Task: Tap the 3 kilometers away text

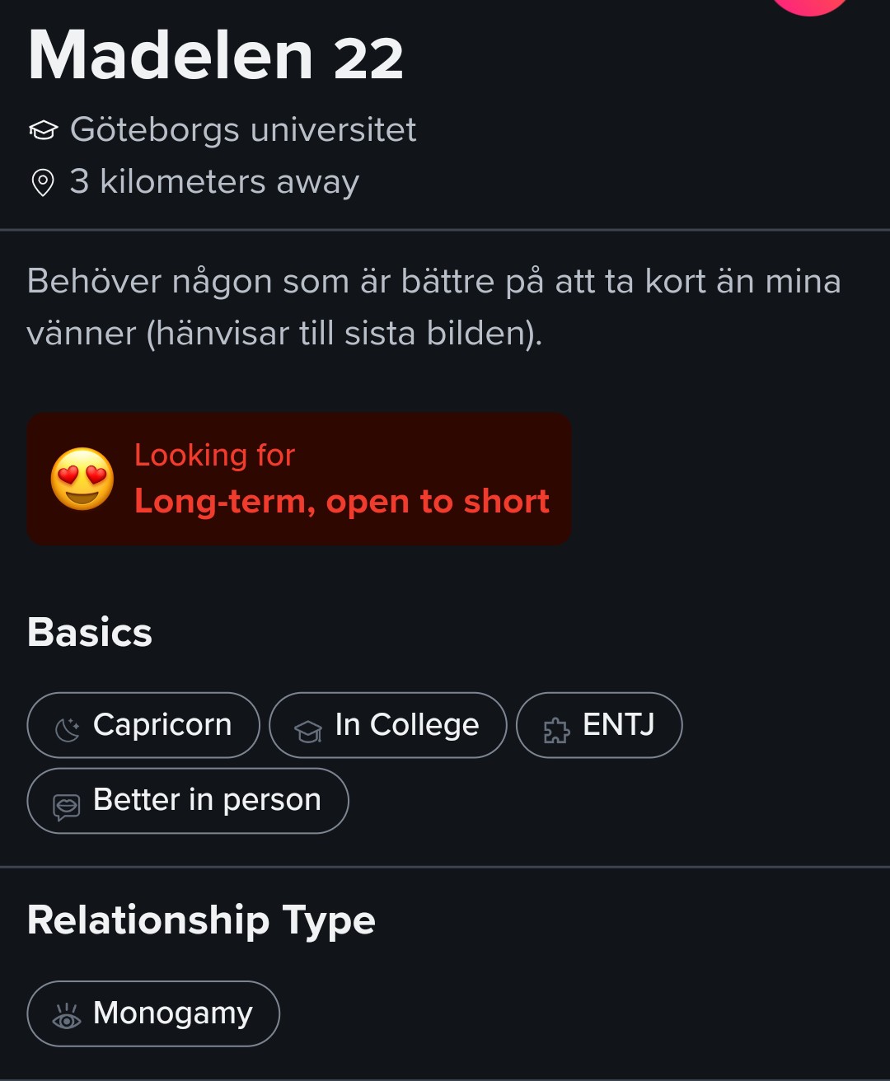Action: point(214,181)
